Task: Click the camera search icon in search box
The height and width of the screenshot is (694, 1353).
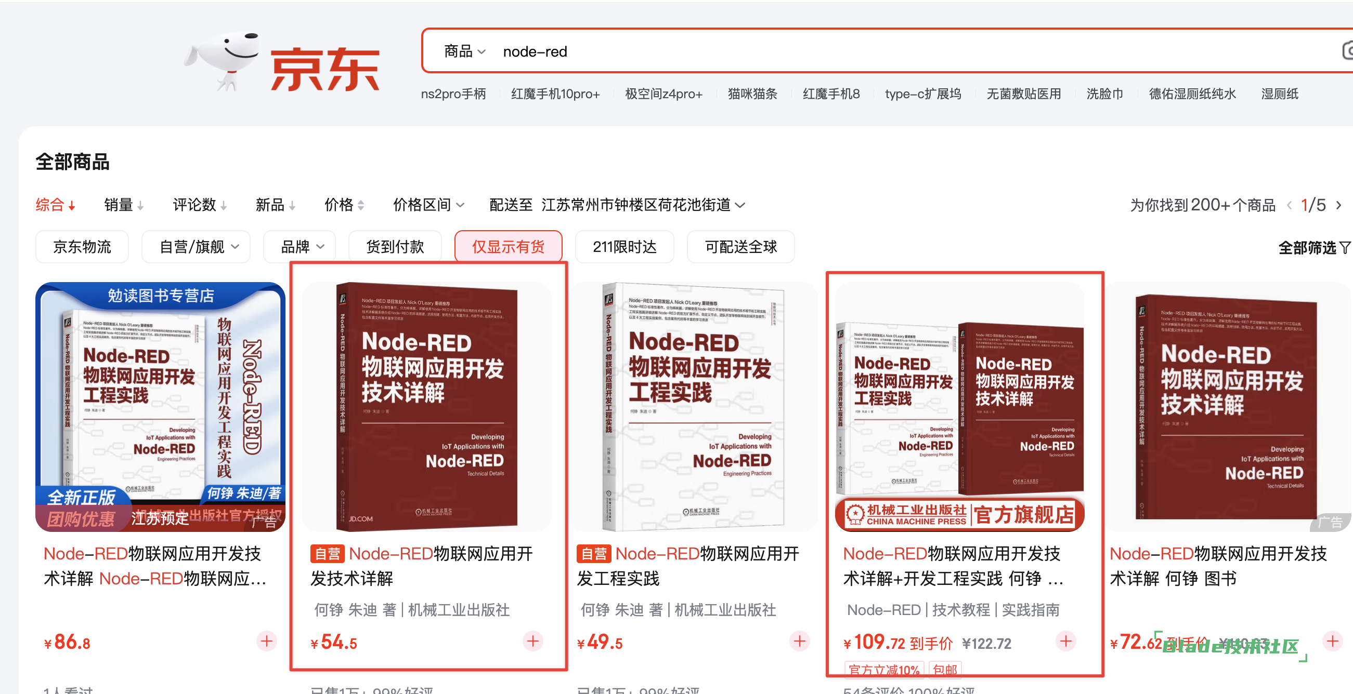Action: 1347,51
